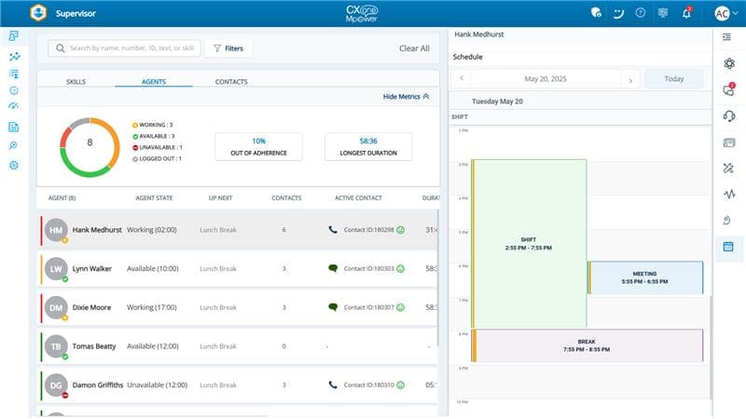Collapse metrics with Hide Metrics chevron
Image resolution: width=746 pixels, height=419 pixels.
[x=407, y=96]
